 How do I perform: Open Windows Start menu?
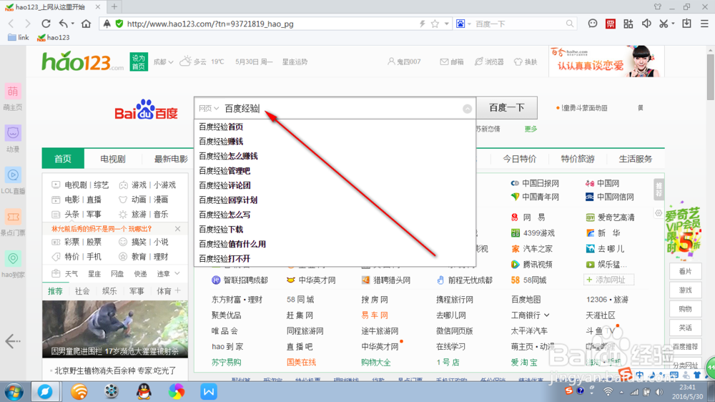pos(14,391)
